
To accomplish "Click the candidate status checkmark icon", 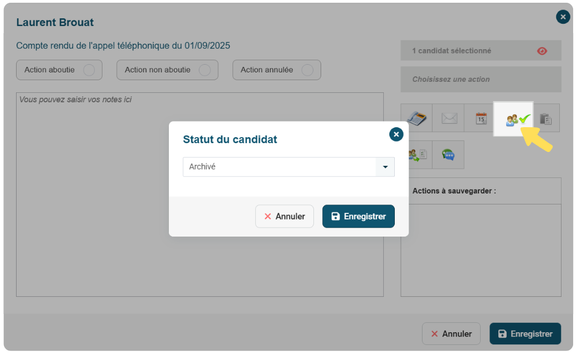I will tap(513, 119).
